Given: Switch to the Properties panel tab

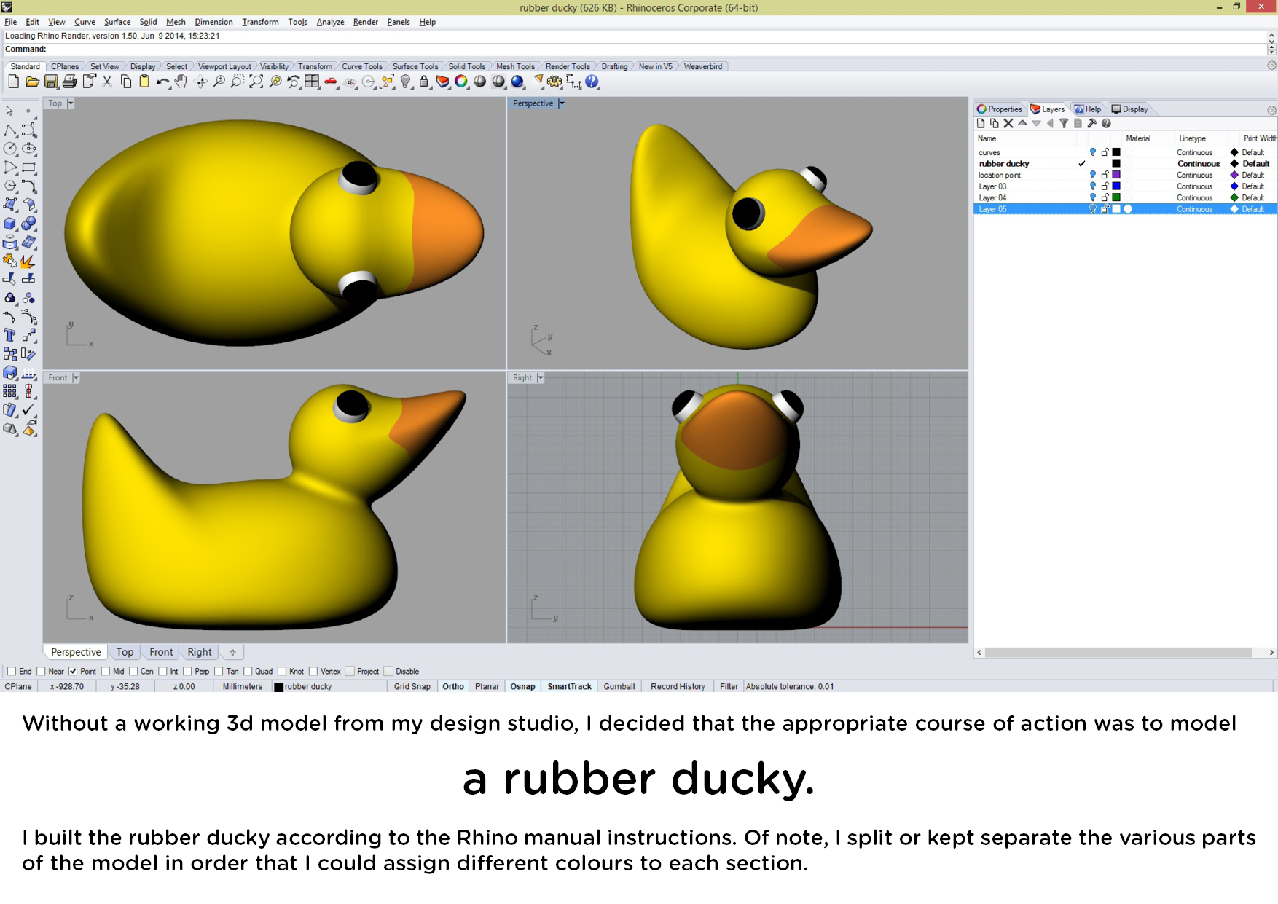Looking at the screenshot, I should point(1000,109).
